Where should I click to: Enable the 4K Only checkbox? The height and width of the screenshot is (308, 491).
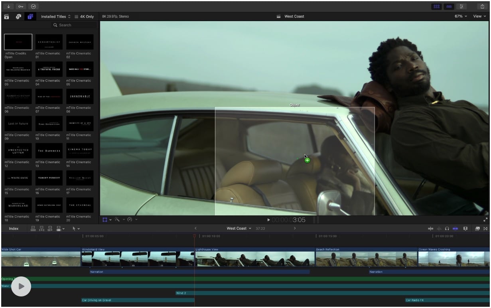coord(77,17)
